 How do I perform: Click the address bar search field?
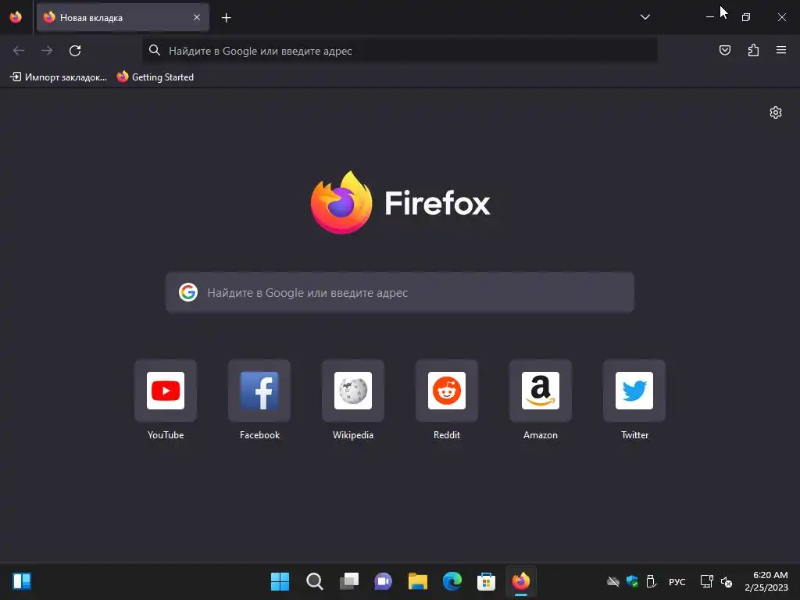tap(399, 51)
